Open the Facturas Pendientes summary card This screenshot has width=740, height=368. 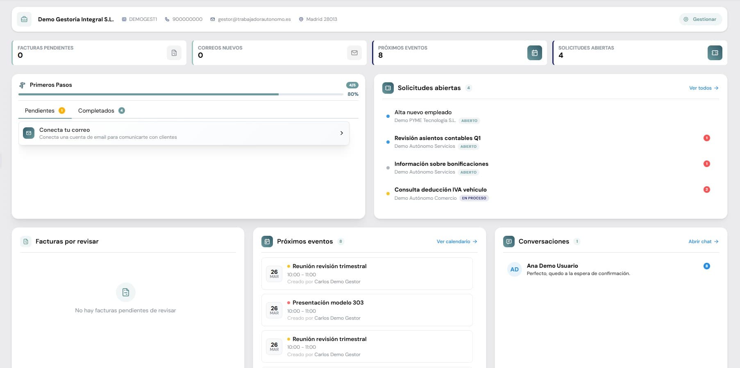click(x=99, y=52)
